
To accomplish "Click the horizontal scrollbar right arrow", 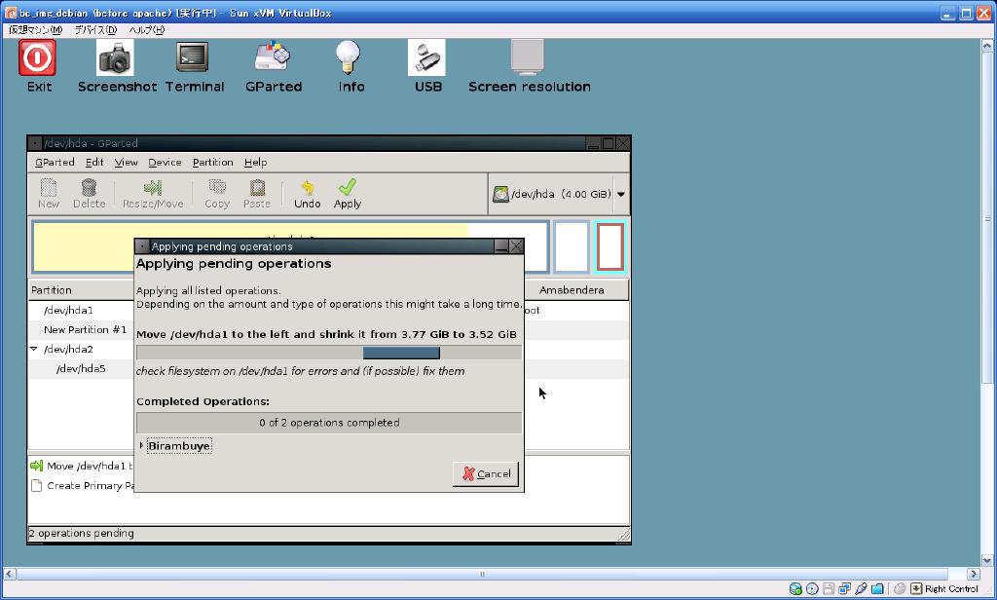I will click(x=973, y=574).
